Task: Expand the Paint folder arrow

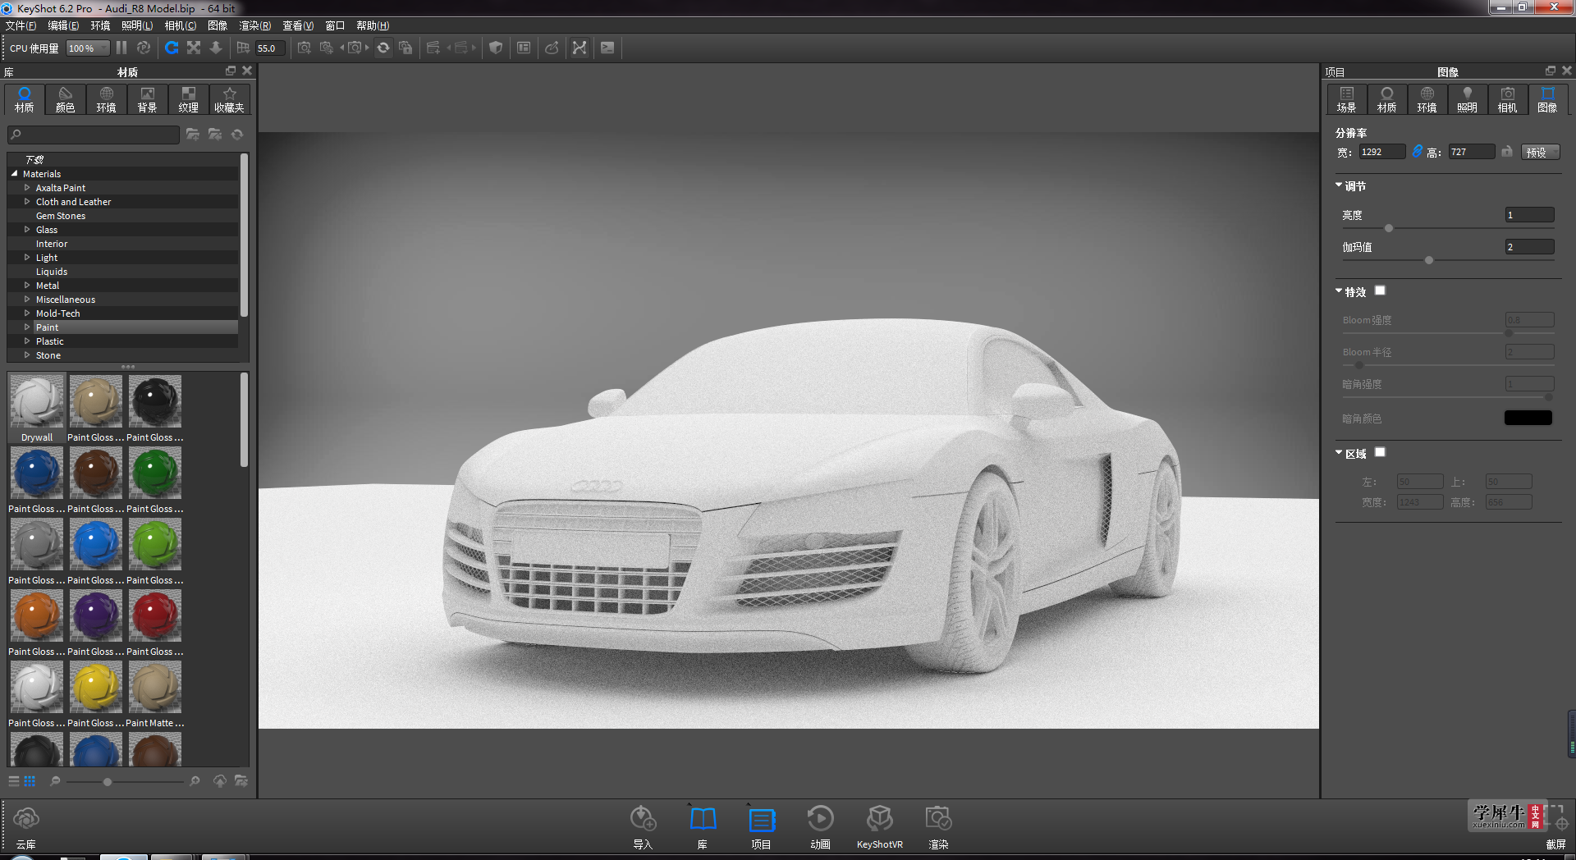Action: [27, 327]
